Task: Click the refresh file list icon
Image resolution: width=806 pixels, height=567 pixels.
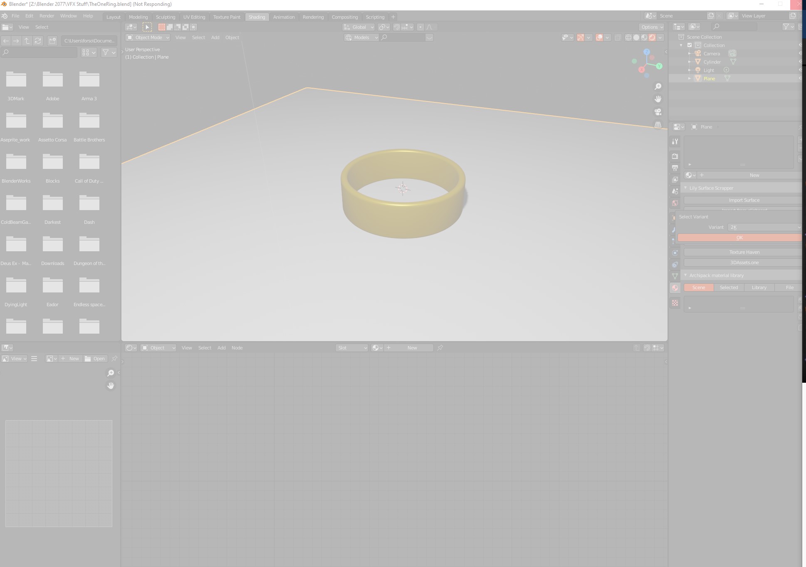Action: (x=38, y=41)
